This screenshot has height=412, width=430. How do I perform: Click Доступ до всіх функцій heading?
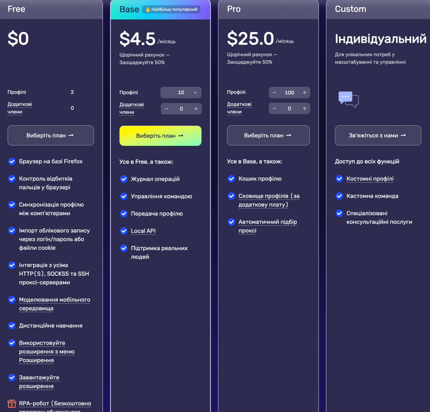point(367,161)
